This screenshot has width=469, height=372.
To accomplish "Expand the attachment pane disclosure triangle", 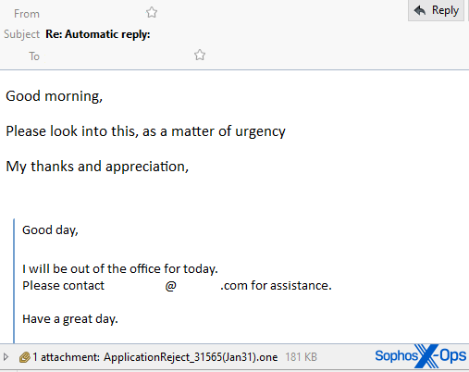I will click(x=6, y=357).
